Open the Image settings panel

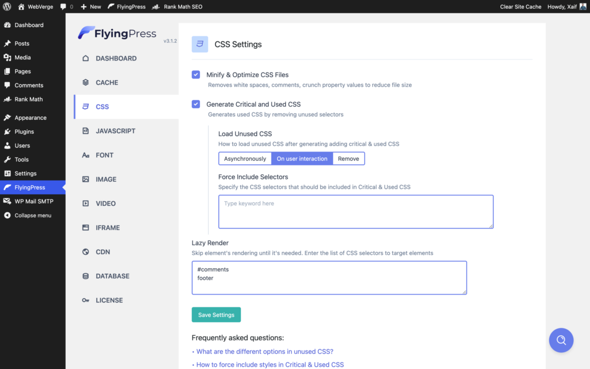click(107, 179)
